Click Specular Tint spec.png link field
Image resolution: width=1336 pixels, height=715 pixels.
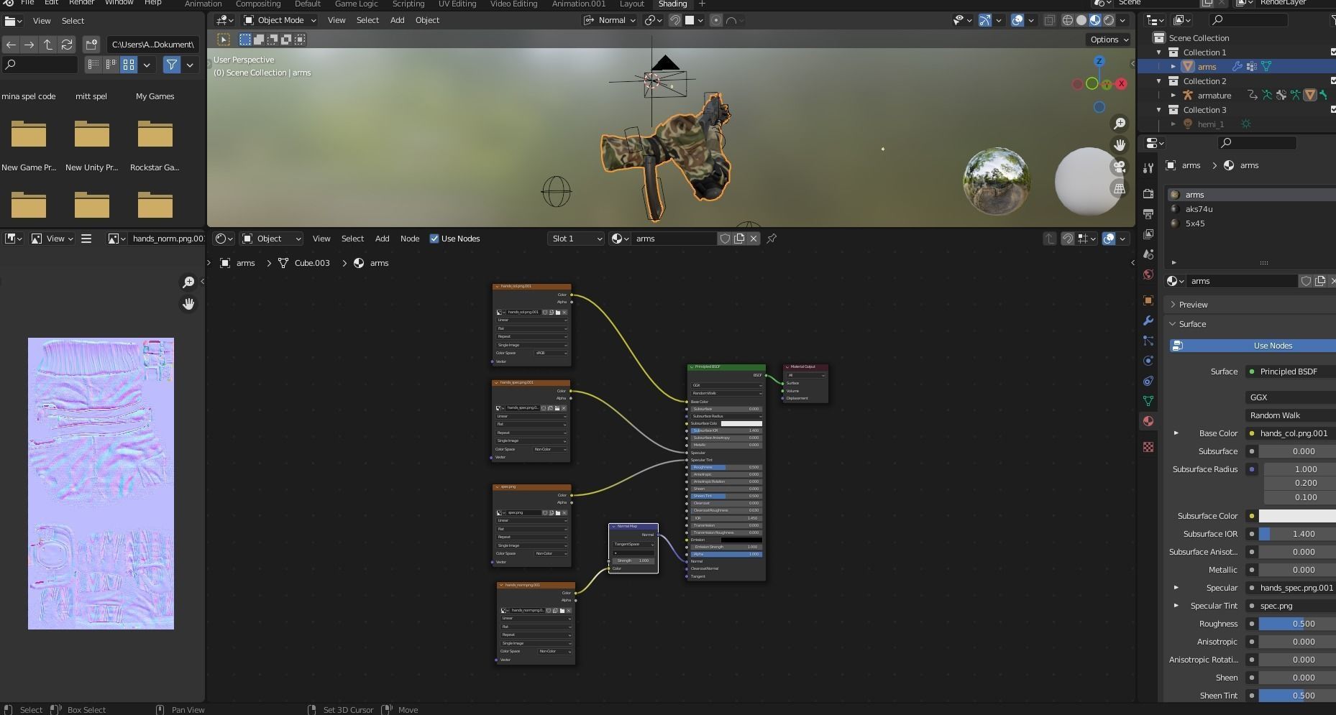pos(1291,606)
